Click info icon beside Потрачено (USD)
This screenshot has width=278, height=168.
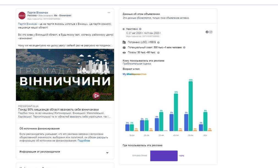tap(159, 42)
